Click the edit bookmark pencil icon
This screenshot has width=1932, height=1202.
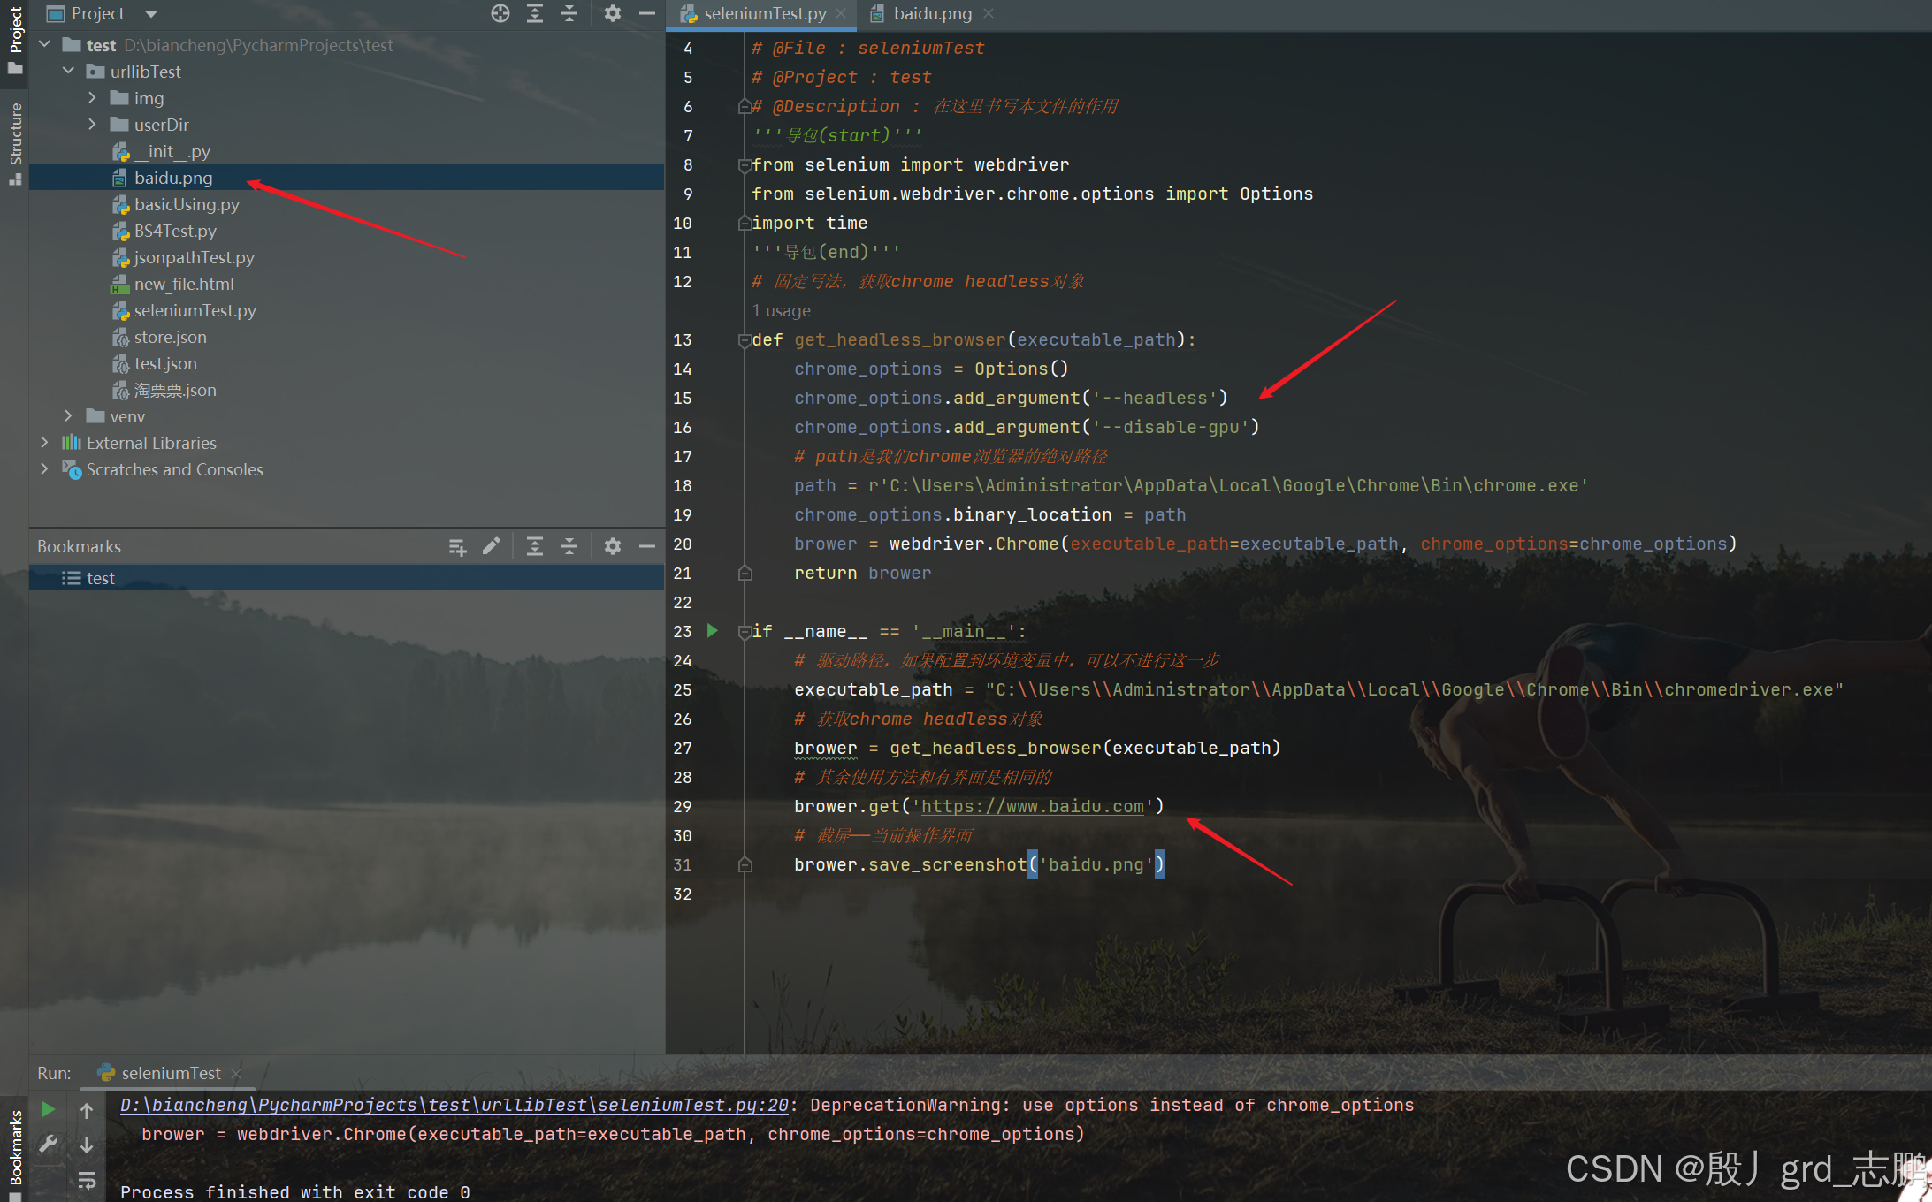click(492, 545)
